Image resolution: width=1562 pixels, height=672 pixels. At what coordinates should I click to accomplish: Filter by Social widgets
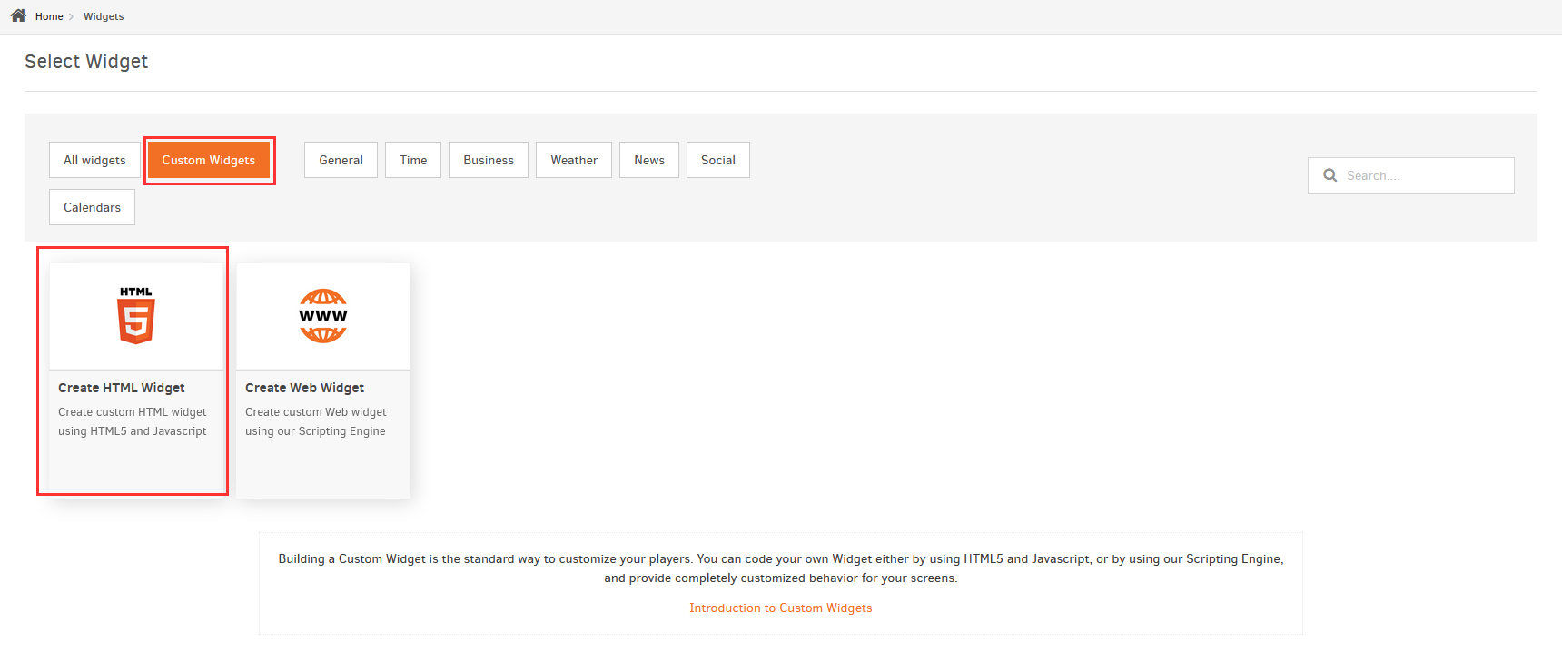click(x=718, y=160)
